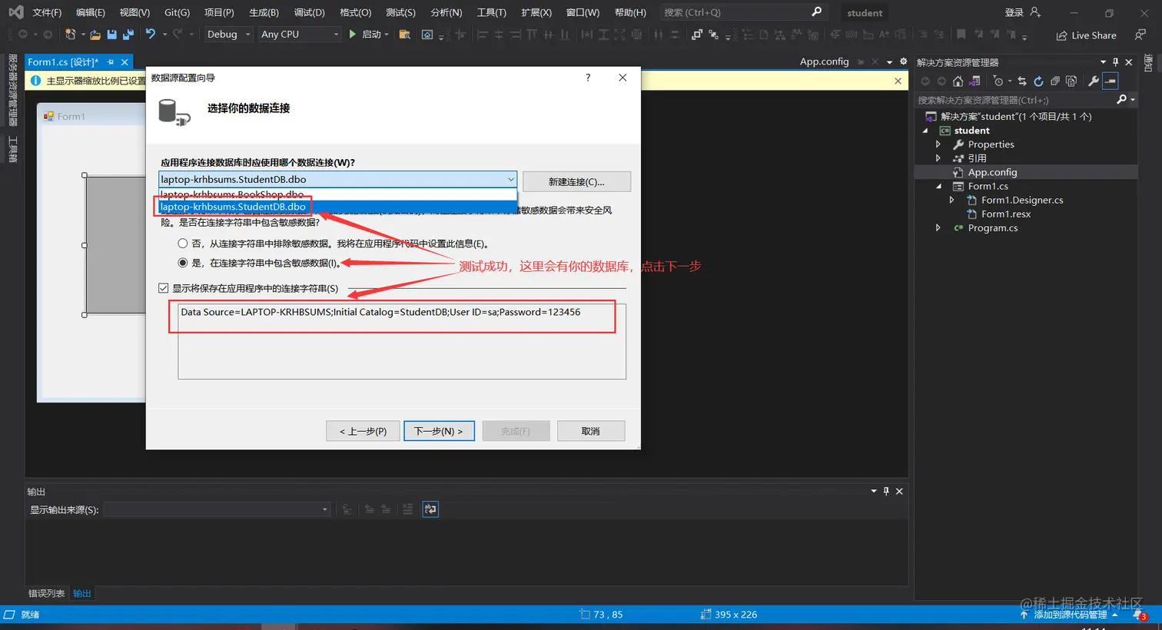Open the 文件(F) File menu

(x=47, y=12)
